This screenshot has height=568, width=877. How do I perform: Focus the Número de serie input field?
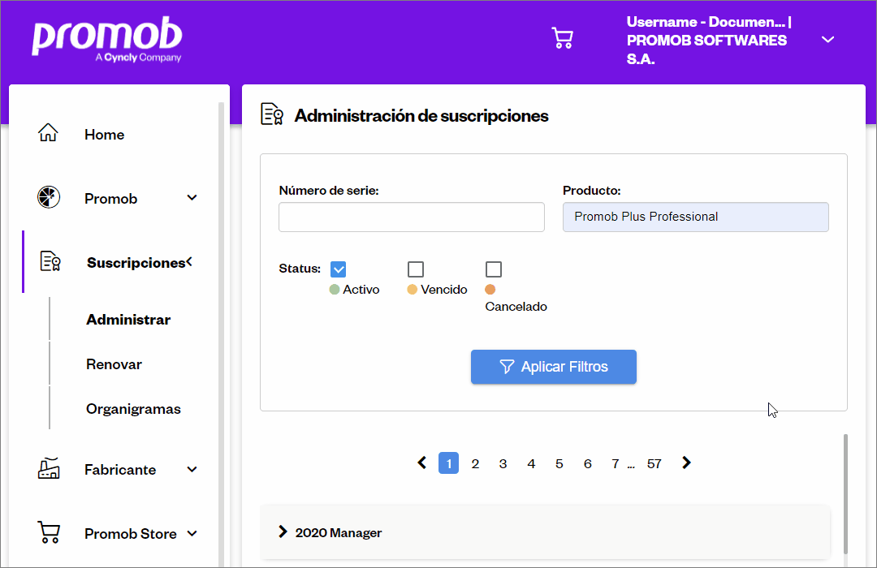click(x=412, y=217)
